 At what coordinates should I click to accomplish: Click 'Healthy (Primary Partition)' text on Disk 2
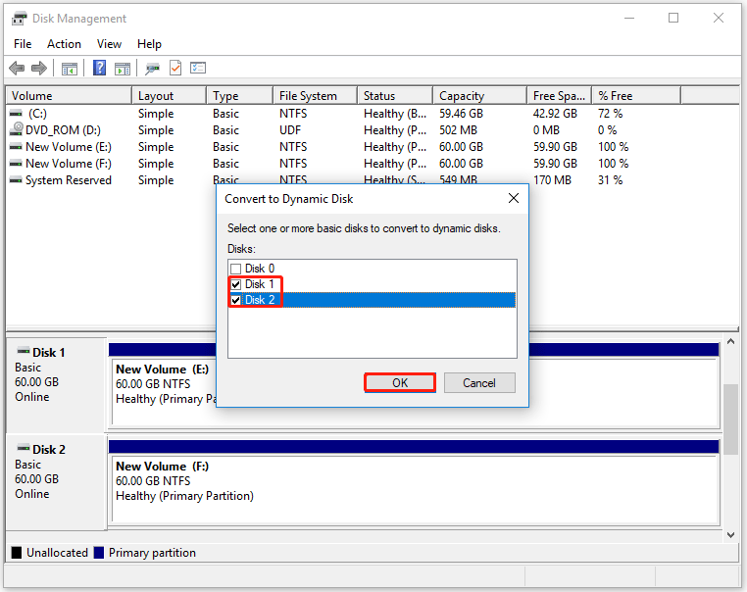(184, 496)
